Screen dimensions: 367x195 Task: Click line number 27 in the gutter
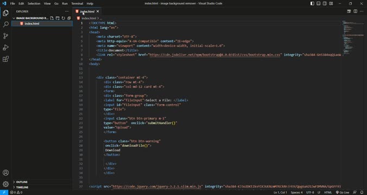(x=81, y=141)
